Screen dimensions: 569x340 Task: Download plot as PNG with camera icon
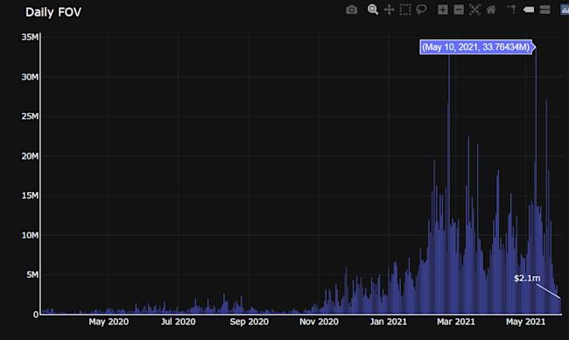(x=351, y=10)
